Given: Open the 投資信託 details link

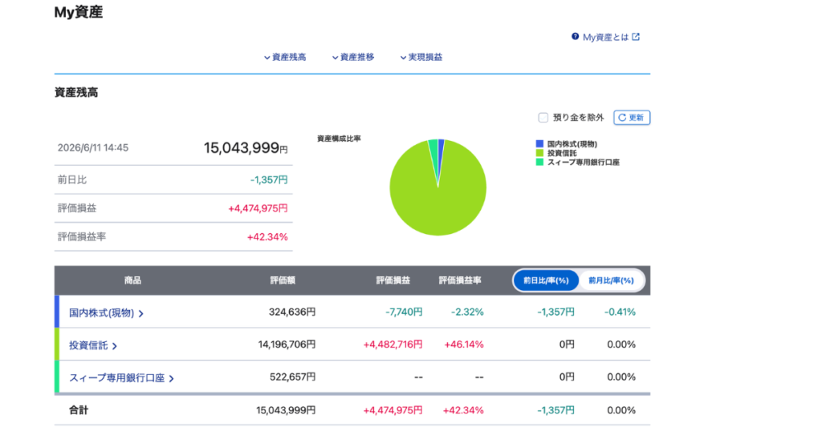Looking at the screenshot, I should click(93, 345).
